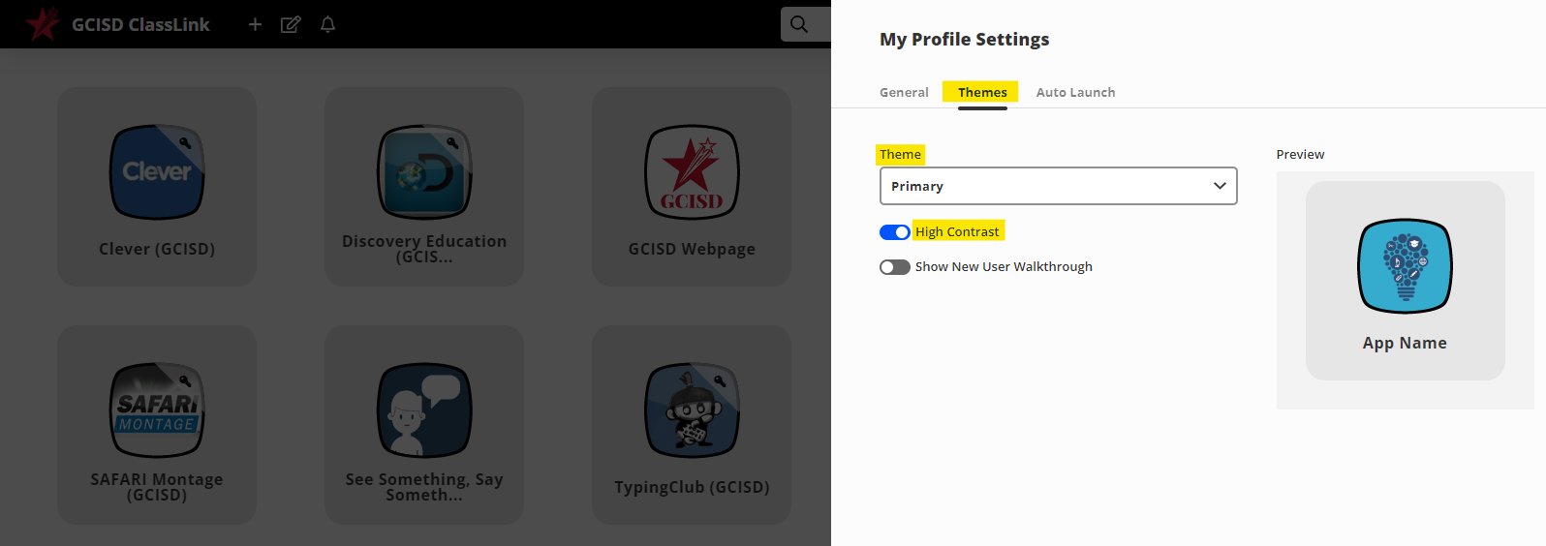1546x546 pixels.
Task: Open notifications bell icon
Action: [x=327, y=24]
